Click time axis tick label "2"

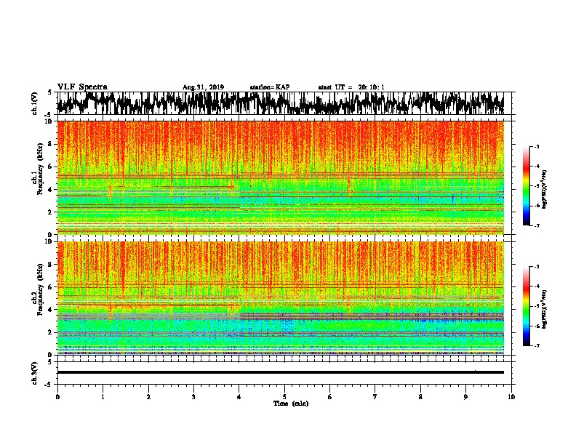(x=148, y=397)
